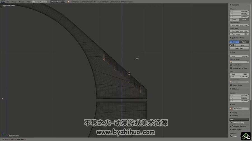Viewport: 252px width, 141px height.
Task: Open the File menu
Action: click(x=8, y=2)
